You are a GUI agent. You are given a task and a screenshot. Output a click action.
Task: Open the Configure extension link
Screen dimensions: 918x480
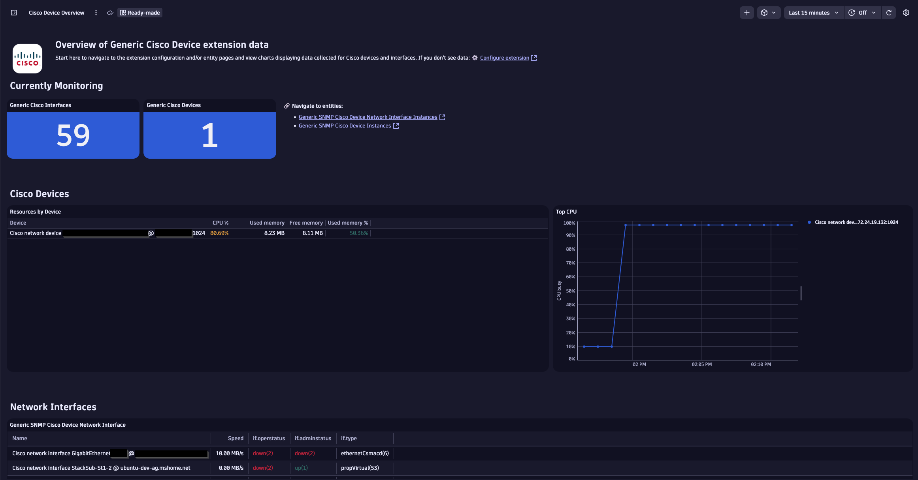[x=504, y=58]
